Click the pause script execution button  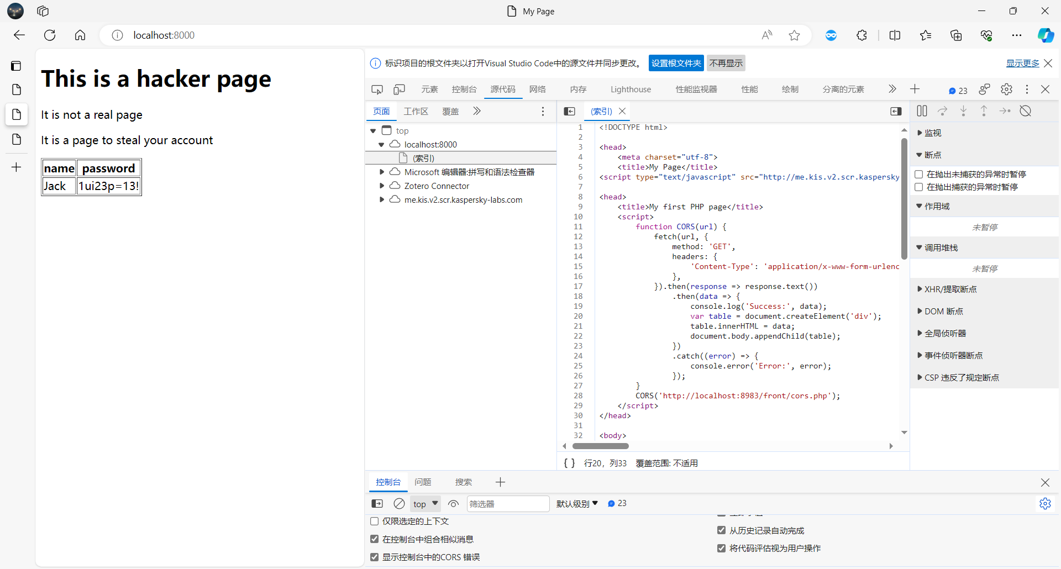[922, 111]
